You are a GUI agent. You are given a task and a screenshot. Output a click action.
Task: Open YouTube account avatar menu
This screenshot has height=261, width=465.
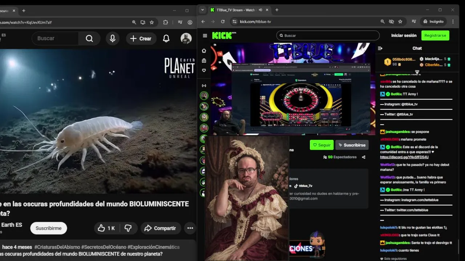[x=186, y=38]
